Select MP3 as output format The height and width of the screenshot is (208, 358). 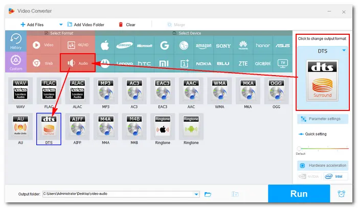[x=106, y=90]
